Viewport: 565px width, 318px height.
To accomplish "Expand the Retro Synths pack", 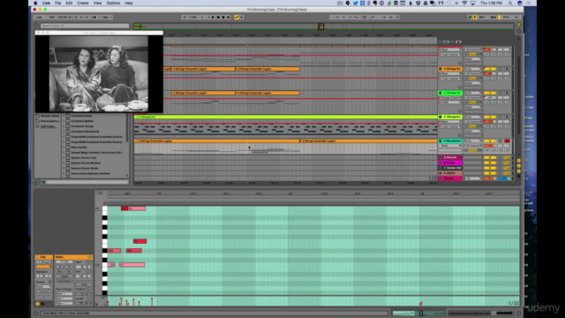I will click(x=64, y=148).
